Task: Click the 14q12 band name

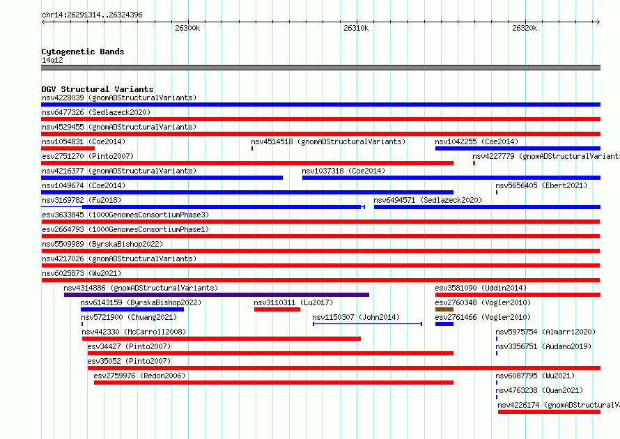Action: (x=52, y=60)
